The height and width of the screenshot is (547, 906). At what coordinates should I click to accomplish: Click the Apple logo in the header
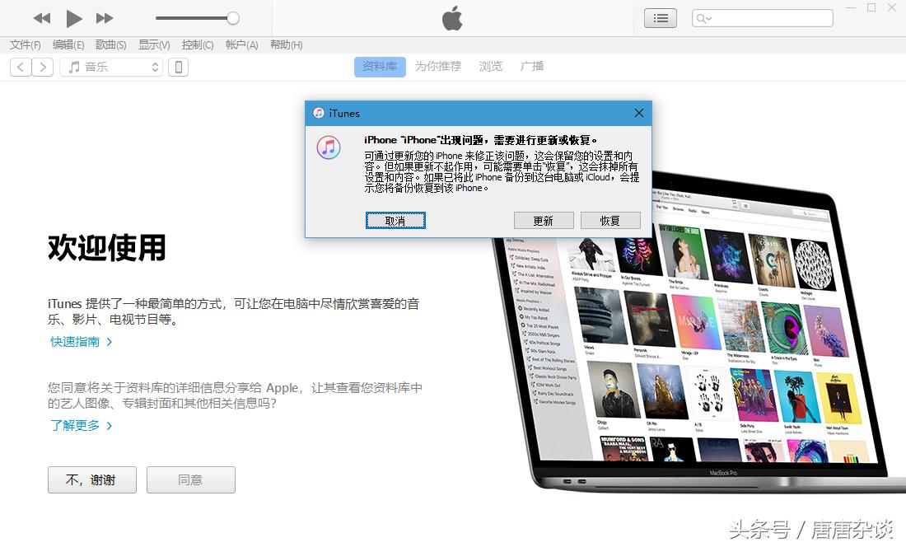coord(452,18)
